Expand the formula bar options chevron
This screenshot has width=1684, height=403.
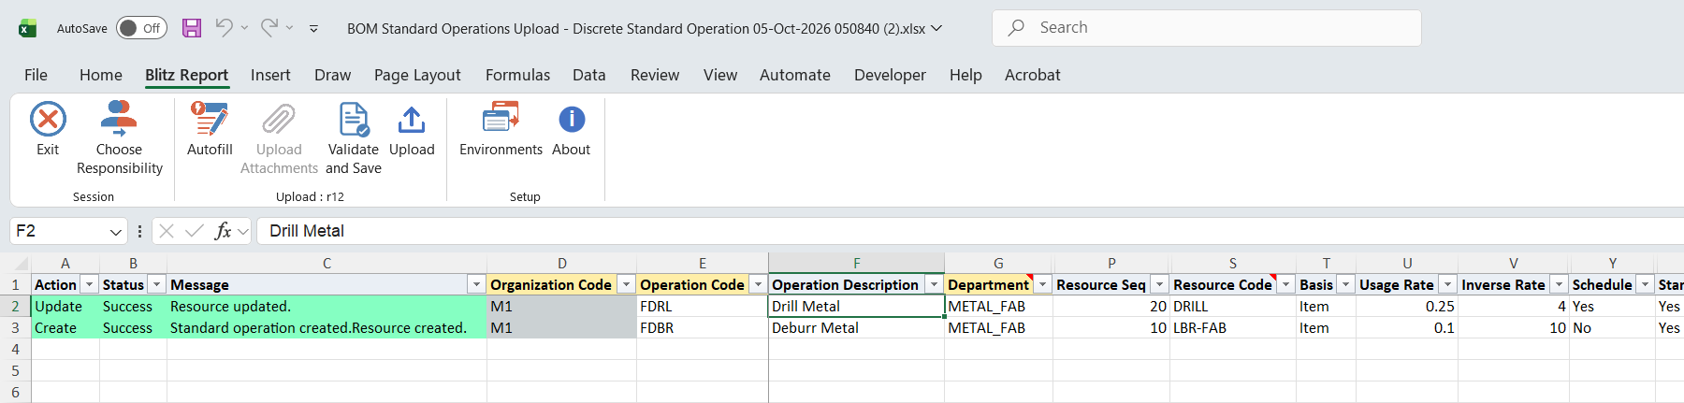pyautogui.click(x=243, y=231)
